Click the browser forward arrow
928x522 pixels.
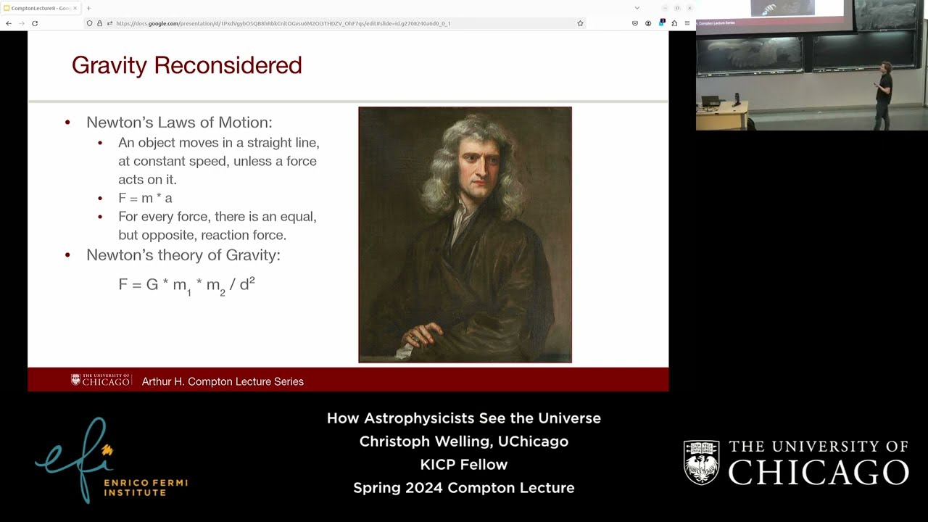(x=21, y=23)
